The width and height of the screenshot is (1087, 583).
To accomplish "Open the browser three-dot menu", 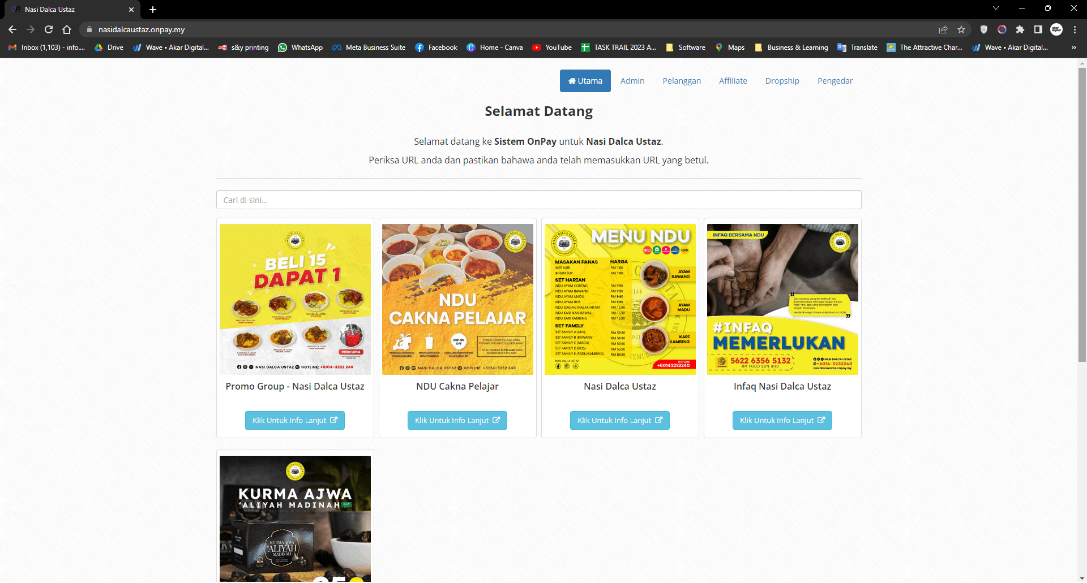I will (1075, 29).
